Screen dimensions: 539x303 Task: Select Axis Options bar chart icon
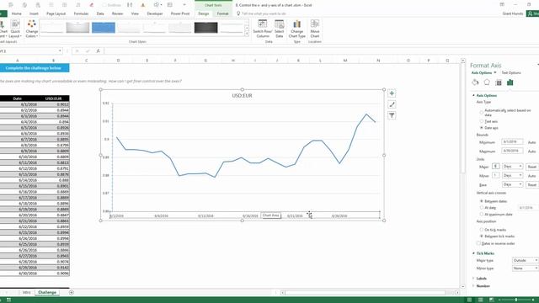pos(510,82)
